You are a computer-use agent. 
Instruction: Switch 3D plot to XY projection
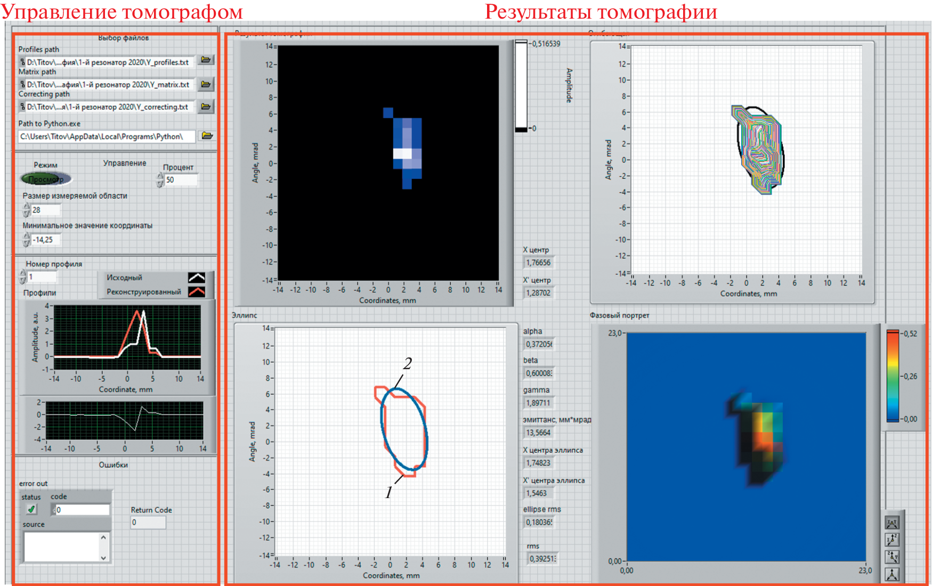892,523
